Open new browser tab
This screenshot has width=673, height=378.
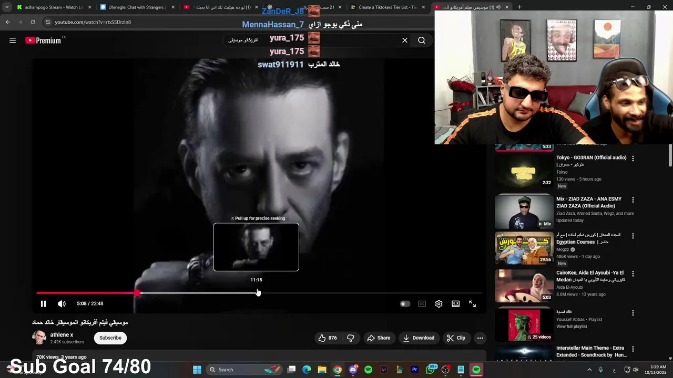[519, 7]
